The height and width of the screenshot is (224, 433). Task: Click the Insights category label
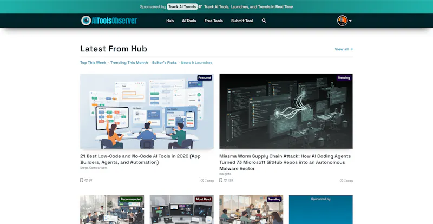(225, 174)
